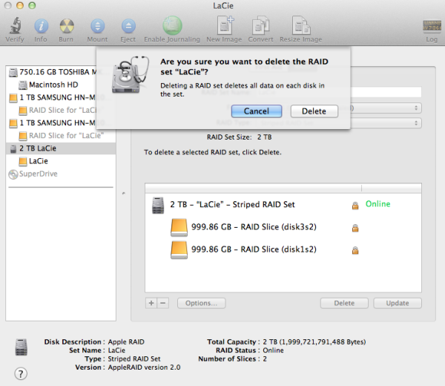This screenshot has height=386, width=445.
Task: Click the sidebar splitter handle dot
Action: click(123, 194)
